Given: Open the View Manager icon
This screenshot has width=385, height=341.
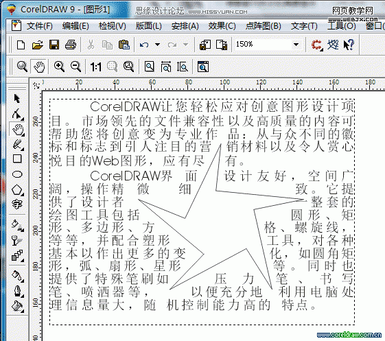Looking at the screenshot, I should 203,67.
